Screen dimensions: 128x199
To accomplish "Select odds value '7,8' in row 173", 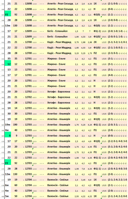I will point(83,158).
